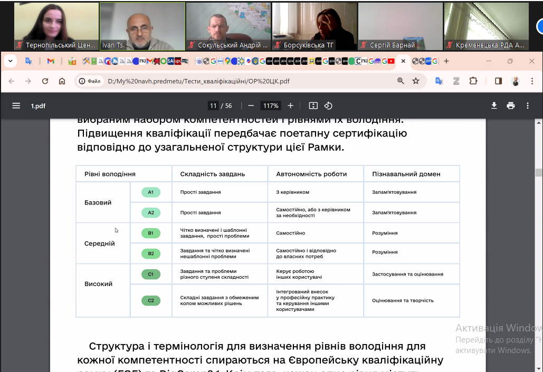Go forward in Chrome history
Image resolution: width=543 pixels, height=372 pixels.
pyautogui.click(x=28, y=81)
